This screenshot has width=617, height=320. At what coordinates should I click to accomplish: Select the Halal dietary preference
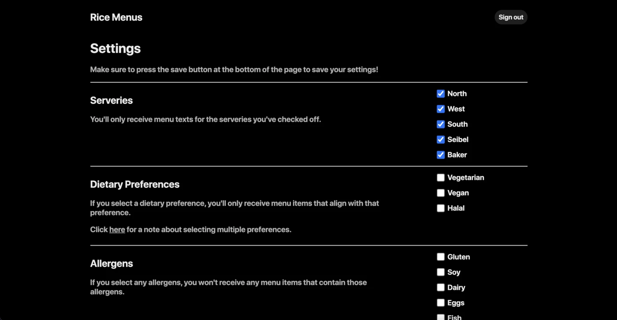pyautogui.click(x=441, y=208)
